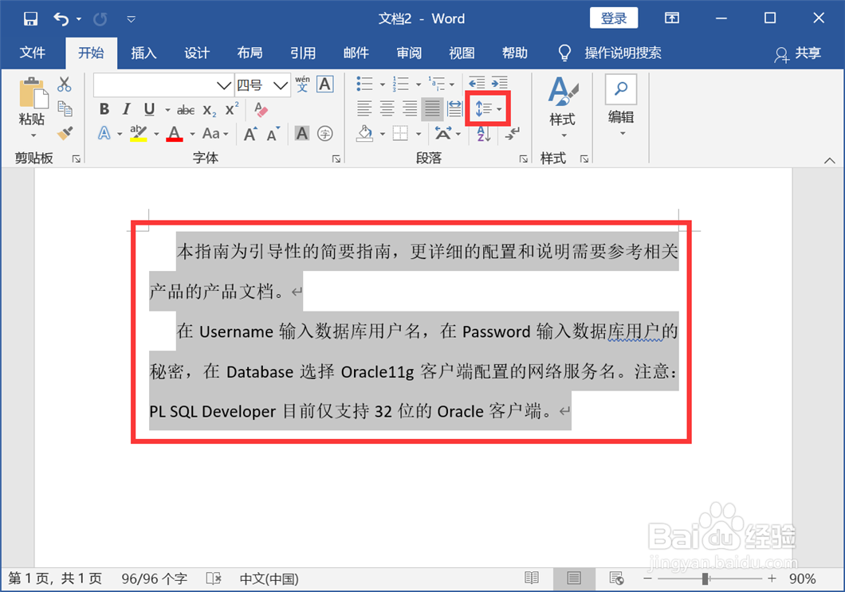
Task: Switch to the 布局 tab
Action: point(250,53)
